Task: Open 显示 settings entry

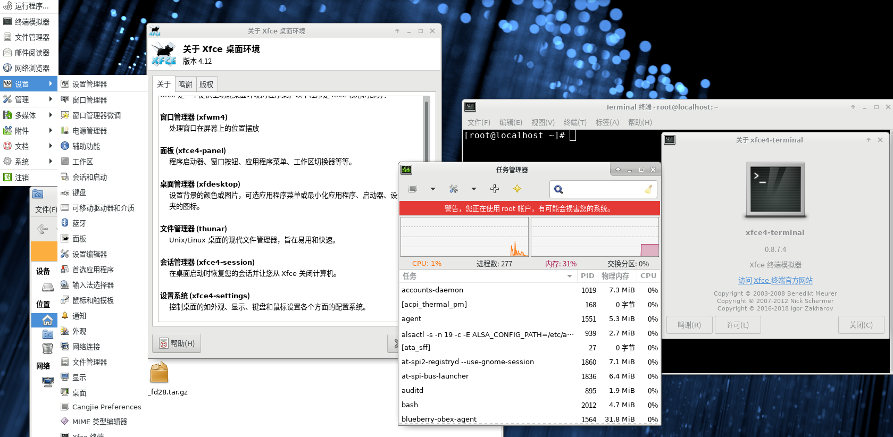Action: [x=102, y=377]
